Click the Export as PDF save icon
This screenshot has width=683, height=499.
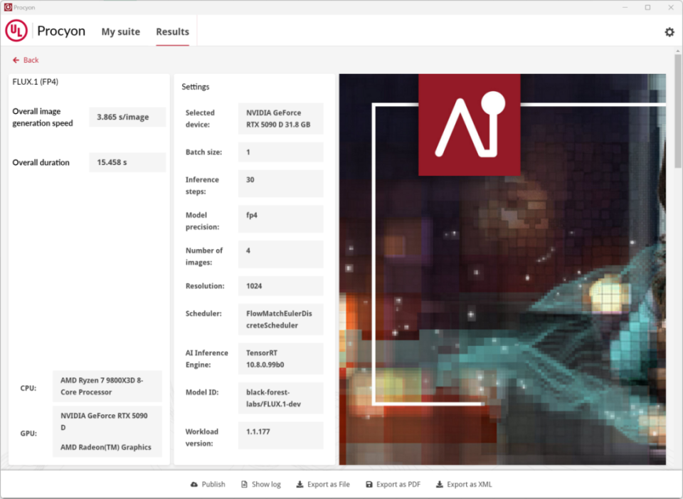(x=369, y=485)
